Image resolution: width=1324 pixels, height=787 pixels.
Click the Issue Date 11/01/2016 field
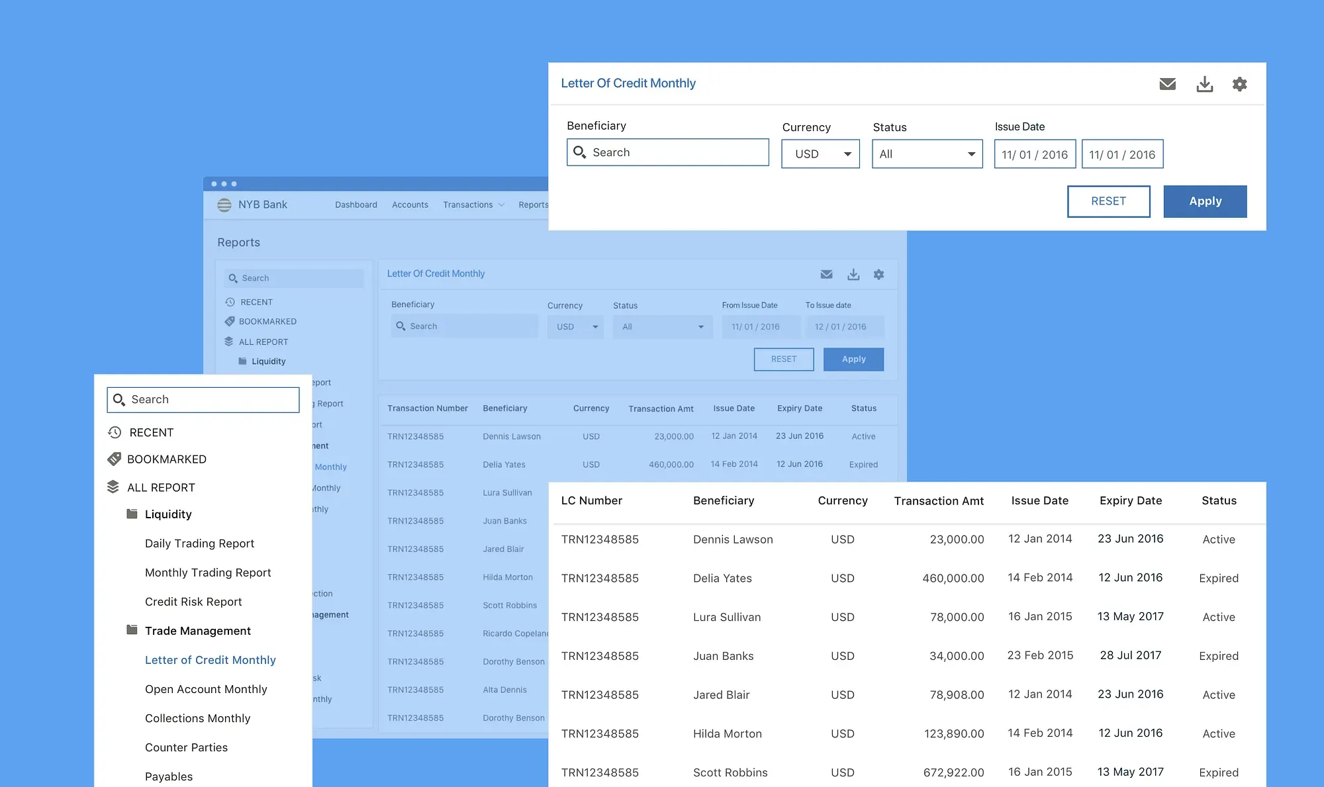(x=1035, y=154)
